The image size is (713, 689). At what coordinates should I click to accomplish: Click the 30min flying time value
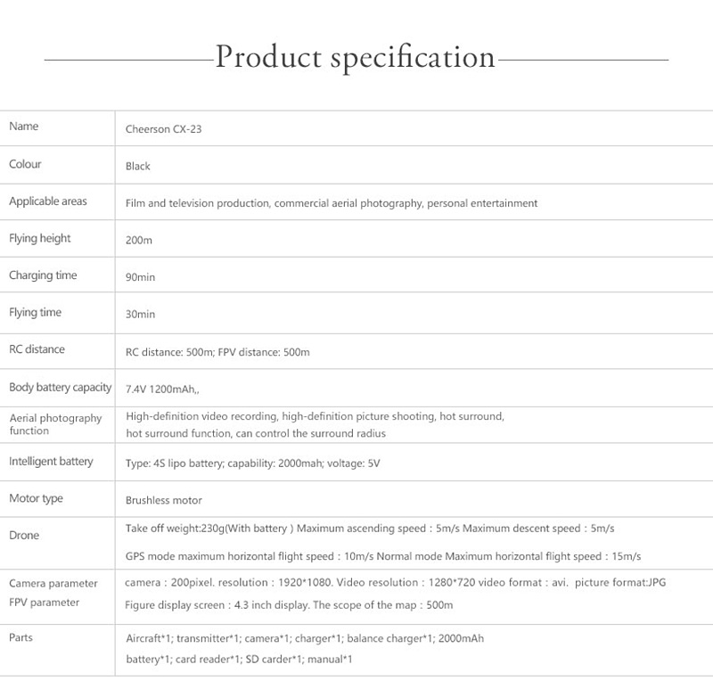pyautogui.click(x=141, y=315)
